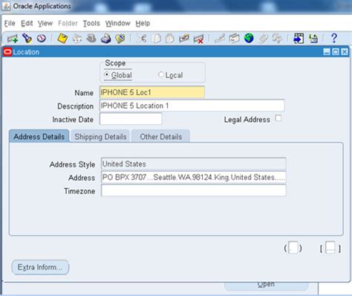Click the Next Step toolbar icon
Screen dimensions: 352x296
[x=77, y=39]
